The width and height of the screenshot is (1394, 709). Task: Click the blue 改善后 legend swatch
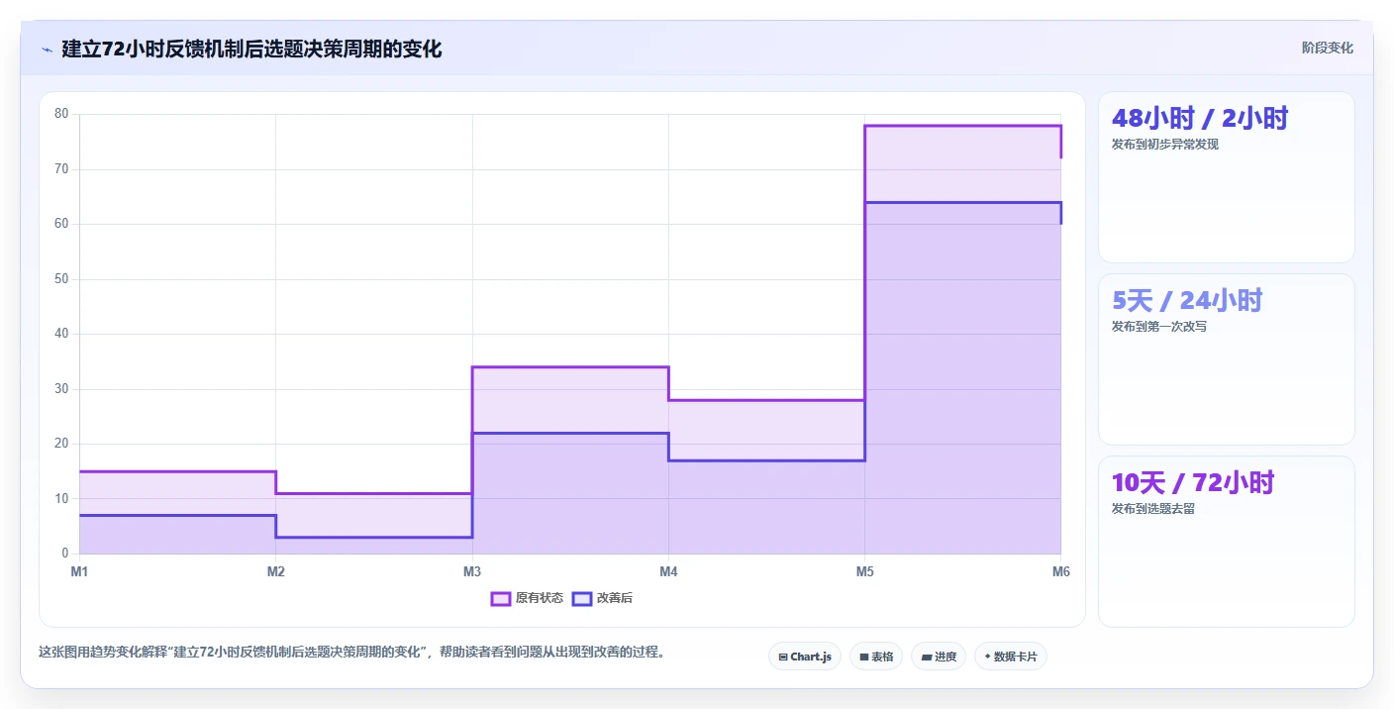tap(582, 598)
